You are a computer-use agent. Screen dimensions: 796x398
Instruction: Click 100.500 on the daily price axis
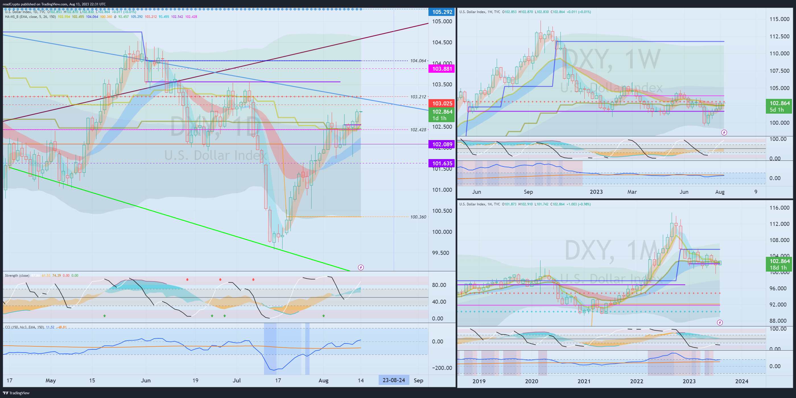(x=442, y=211)
